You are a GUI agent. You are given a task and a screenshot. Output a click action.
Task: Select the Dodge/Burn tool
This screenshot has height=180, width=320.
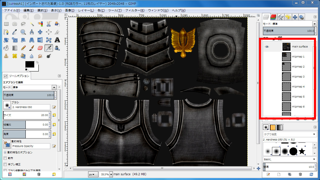click(x=49, y=56)
